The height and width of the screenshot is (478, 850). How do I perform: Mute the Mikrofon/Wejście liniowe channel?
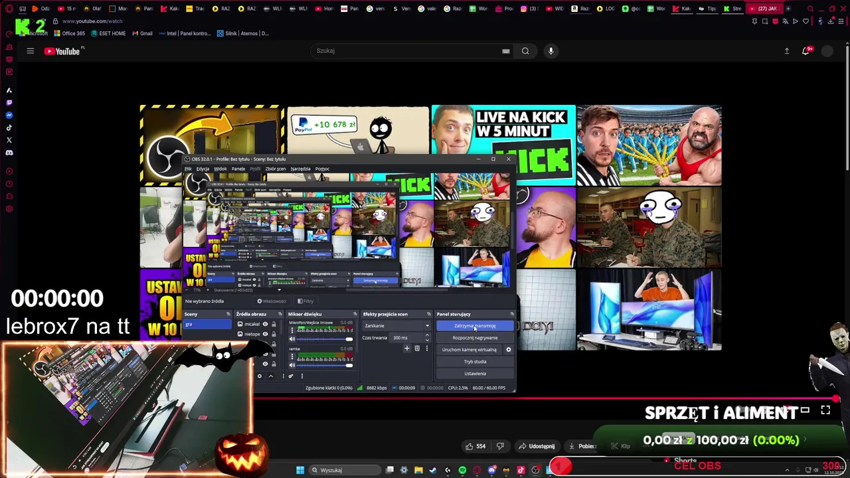[292, 339]
